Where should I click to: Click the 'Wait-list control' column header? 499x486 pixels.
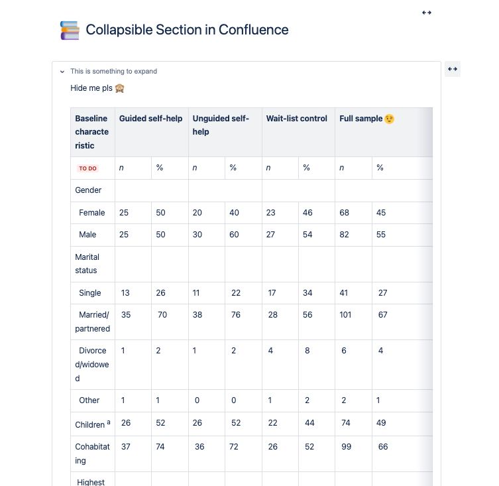296,119
